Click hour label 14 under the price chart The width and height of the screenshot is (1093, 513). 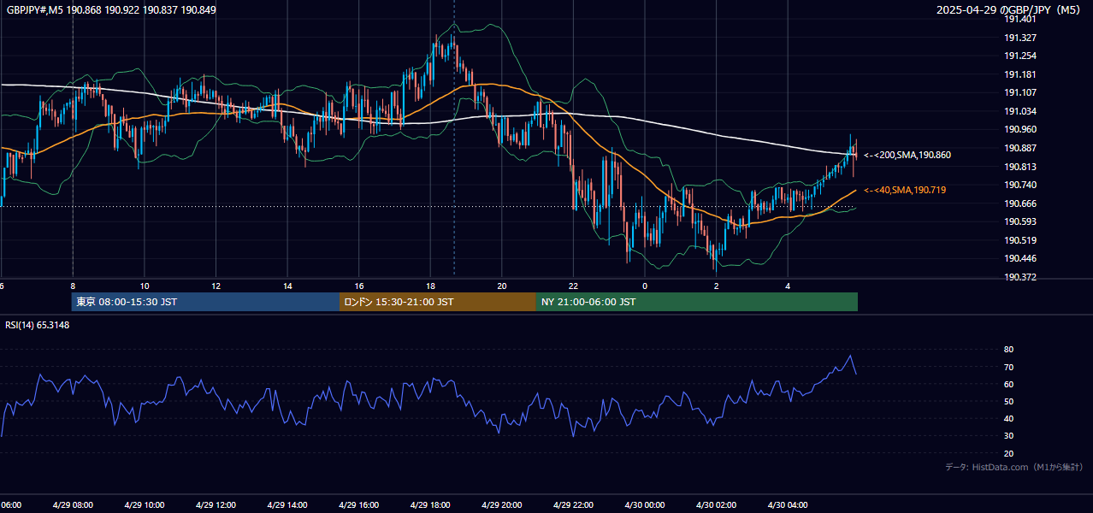pyautogui.click(x=287, y=286)
